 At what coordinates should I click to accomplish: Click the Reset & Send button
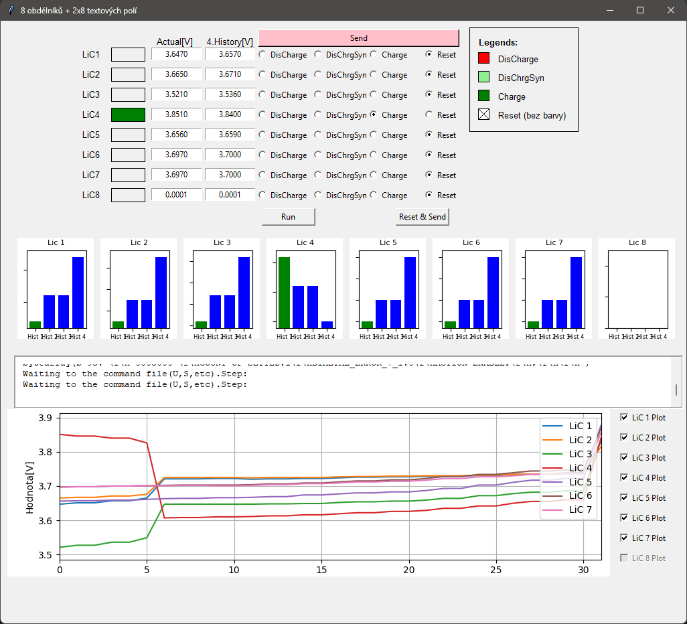click(x=422, y=216)
